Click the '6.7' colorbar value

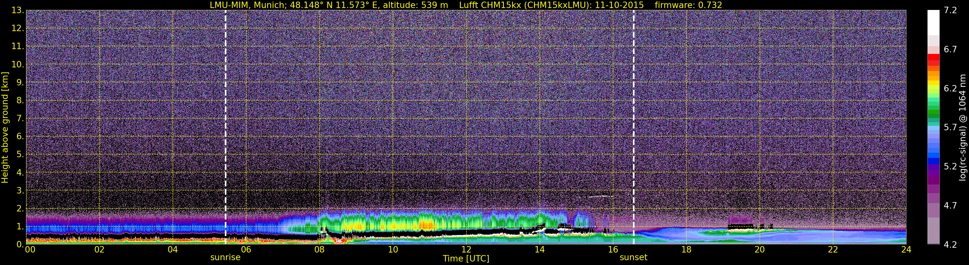951,49
